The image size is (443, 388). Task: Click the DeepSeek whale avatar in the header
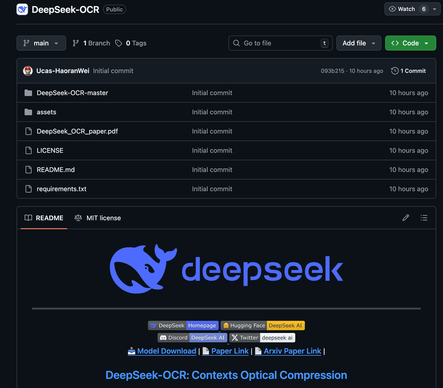[x=22, y=9]
